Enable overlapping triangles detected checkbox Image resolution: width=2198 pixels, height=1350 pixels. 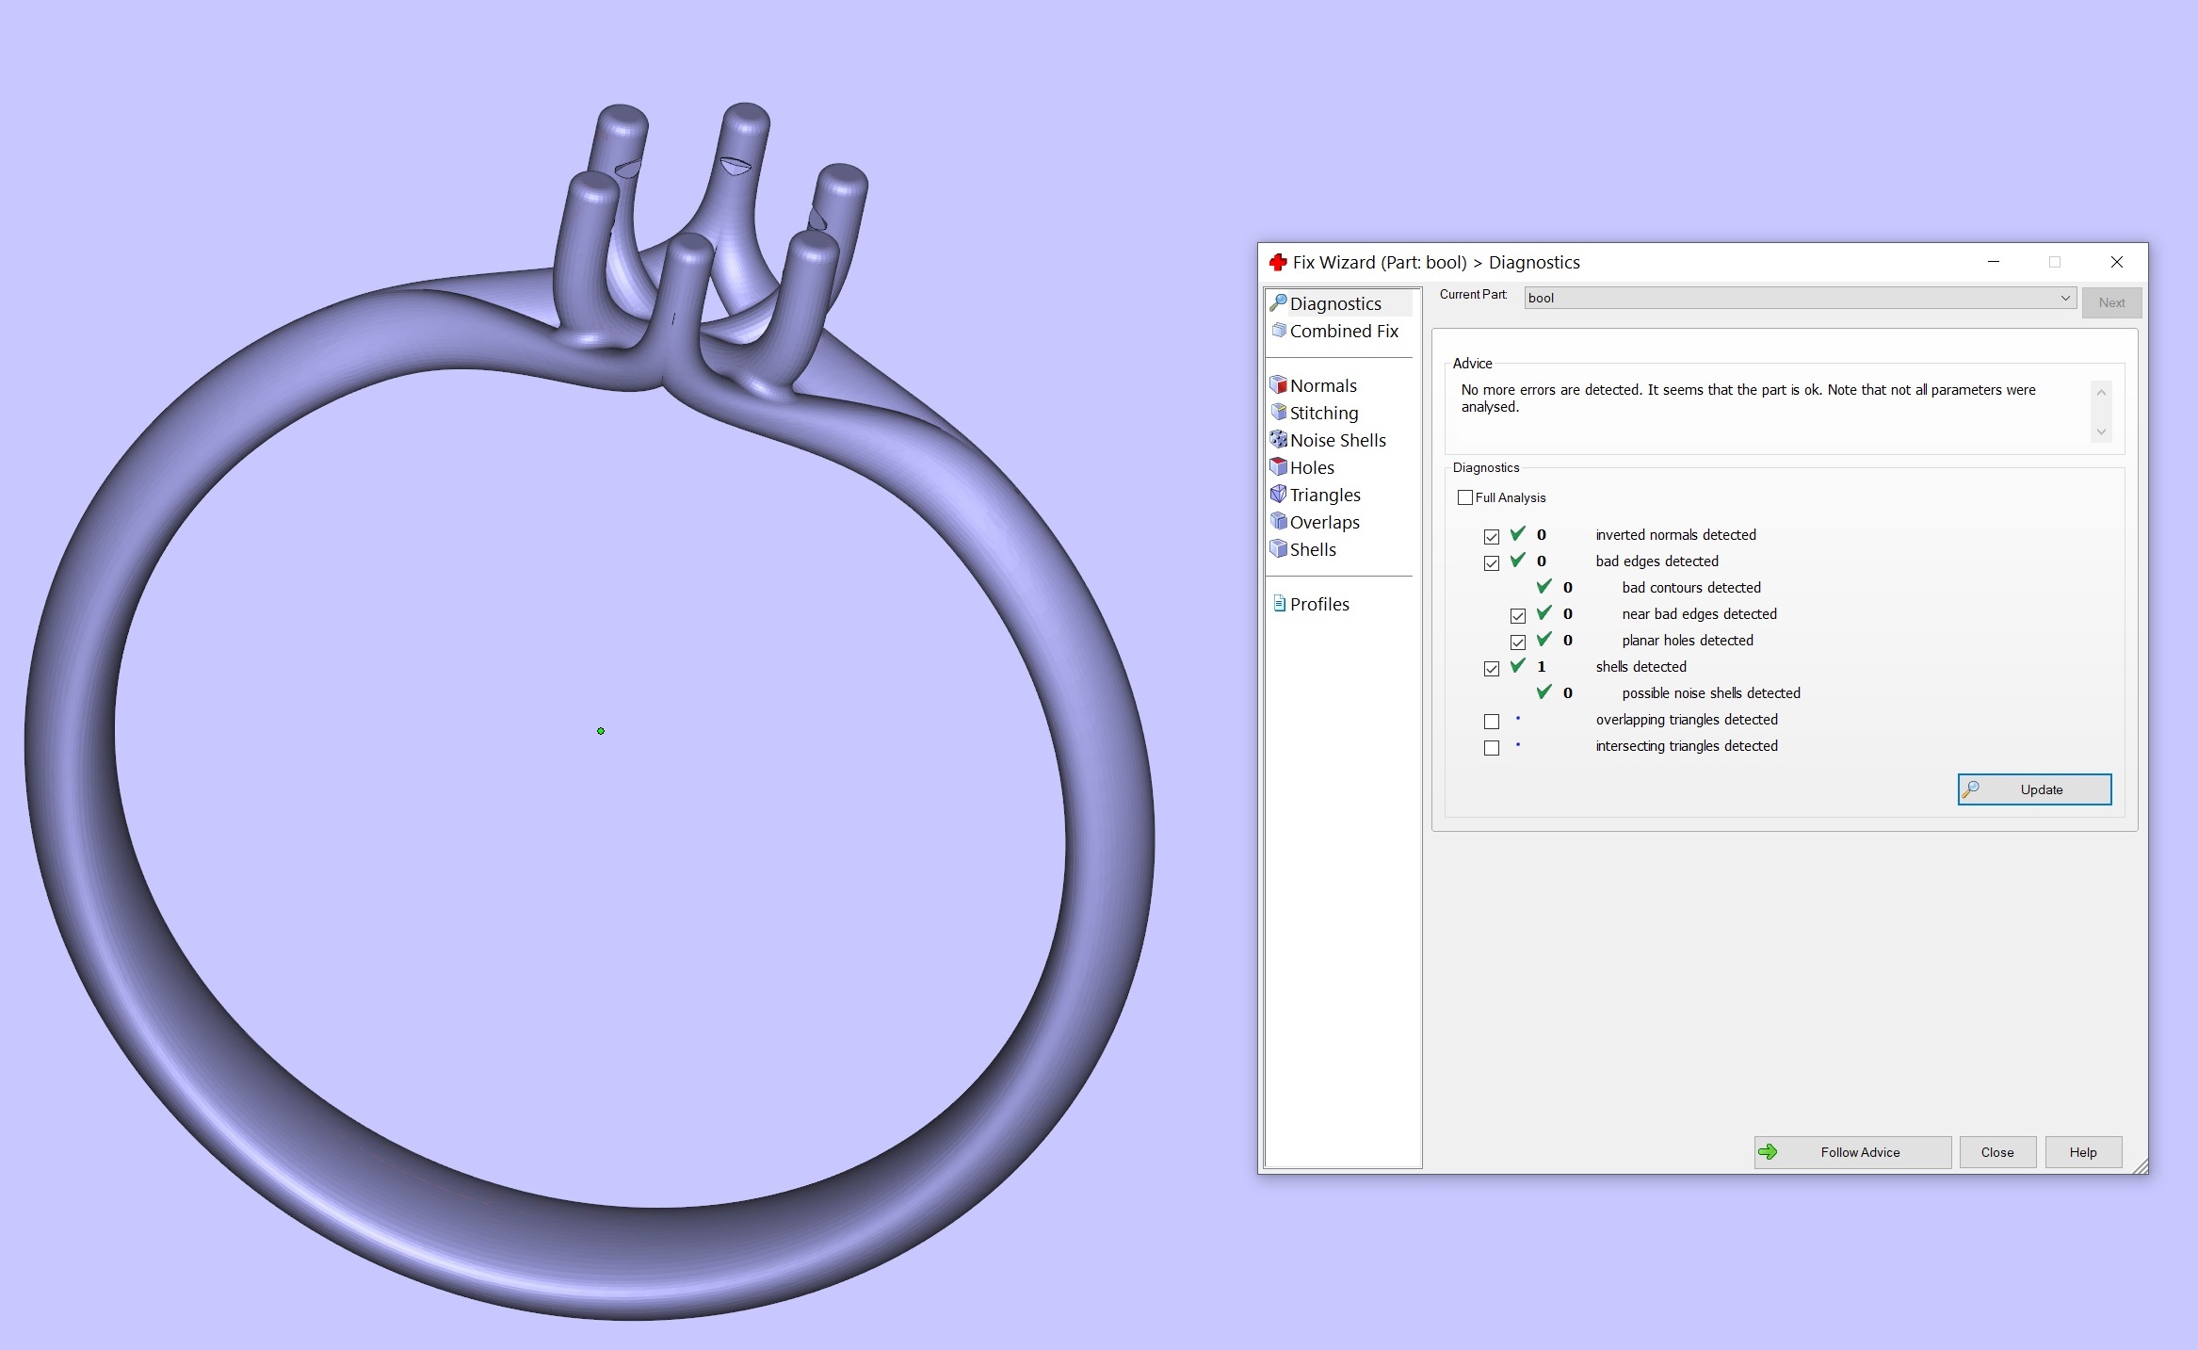(x=1492, y=721)
